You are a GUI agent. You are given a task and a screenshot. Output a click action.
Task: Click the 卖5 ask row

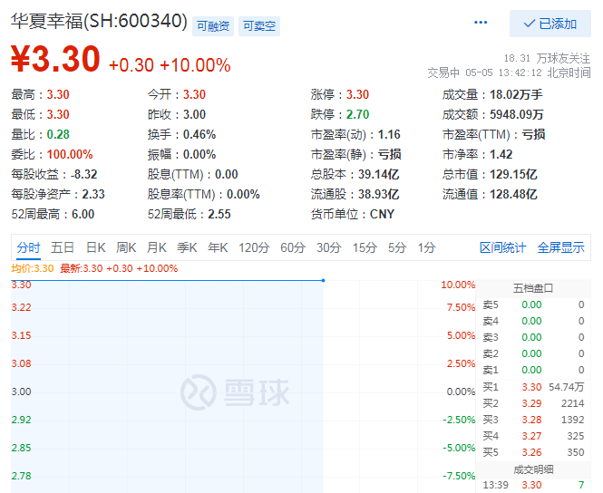click(x=533, y=304)
